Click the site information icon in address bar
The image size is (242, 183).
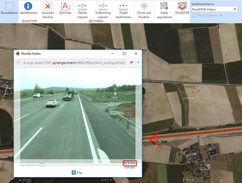18,62
